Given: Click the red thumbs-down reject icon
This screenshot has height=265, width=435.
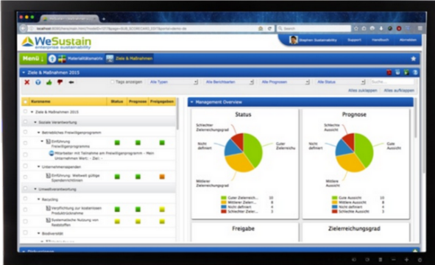Looking at the screenshot, I should pos(60,82).
